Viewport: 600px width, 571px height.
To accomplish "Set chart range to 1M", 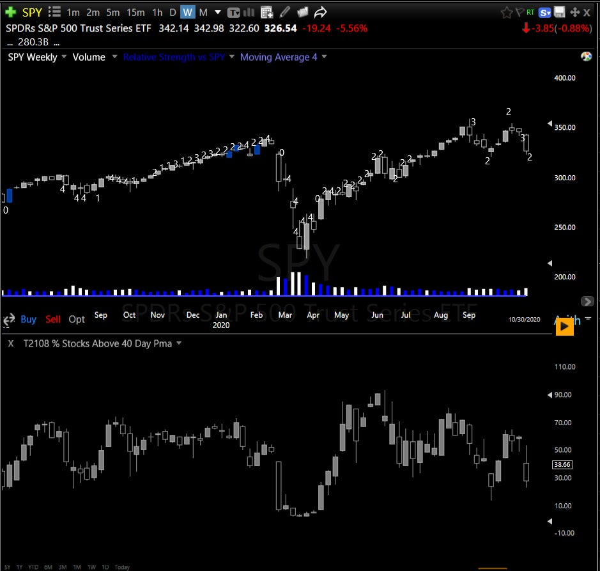I will pyautogui.click(x=77, y=567).
